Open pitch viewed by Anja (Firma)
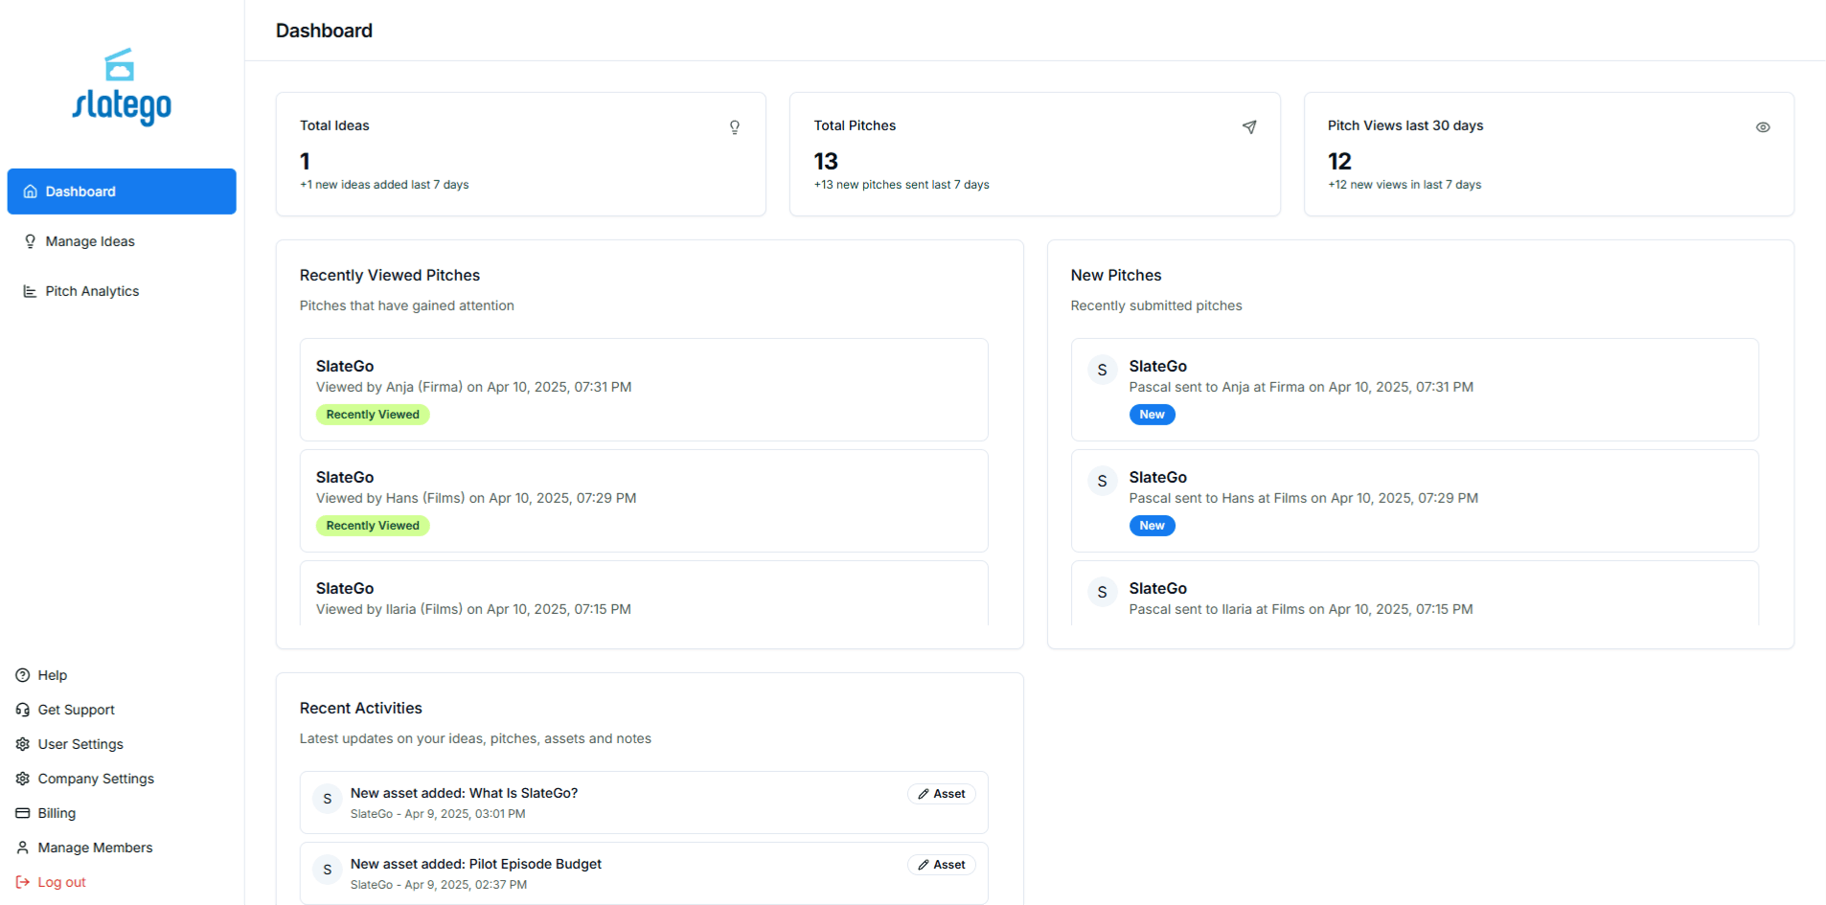Viewport: 1826px width, 905px height. [x=643, y=389]
